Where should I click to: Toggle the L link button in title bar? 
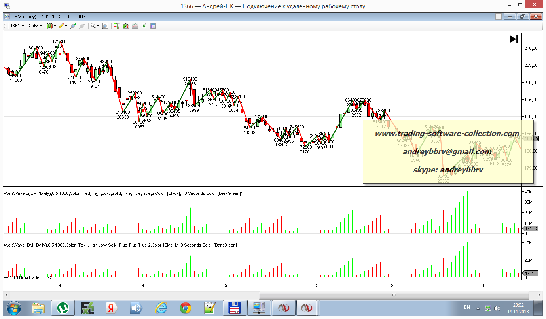click(x=499, y=17)
